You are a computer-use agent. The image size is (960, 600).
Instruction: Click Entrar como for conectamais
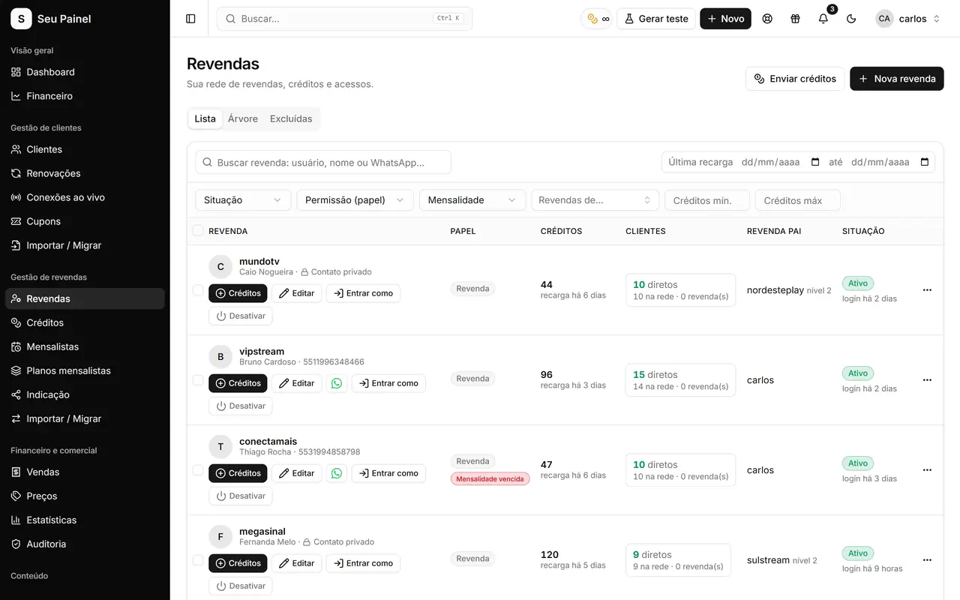coord(388,473)
